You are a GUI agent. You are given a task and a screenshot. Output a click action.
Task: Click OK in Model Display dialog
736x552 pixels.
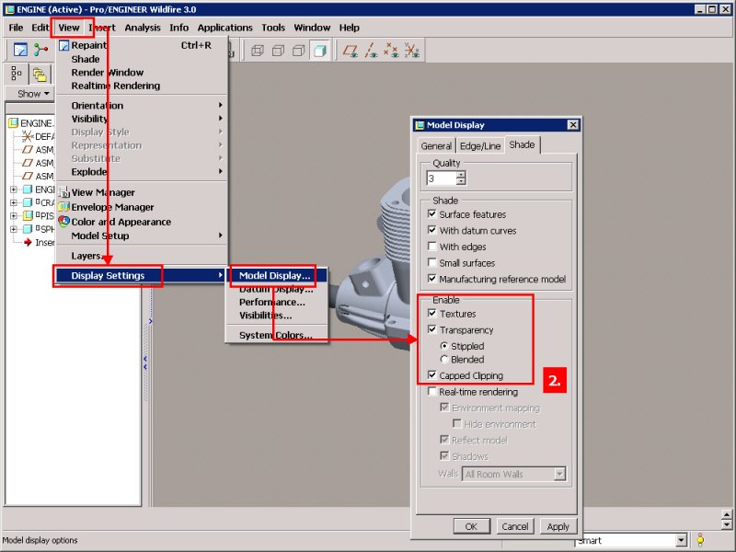(x=472, y=526)
